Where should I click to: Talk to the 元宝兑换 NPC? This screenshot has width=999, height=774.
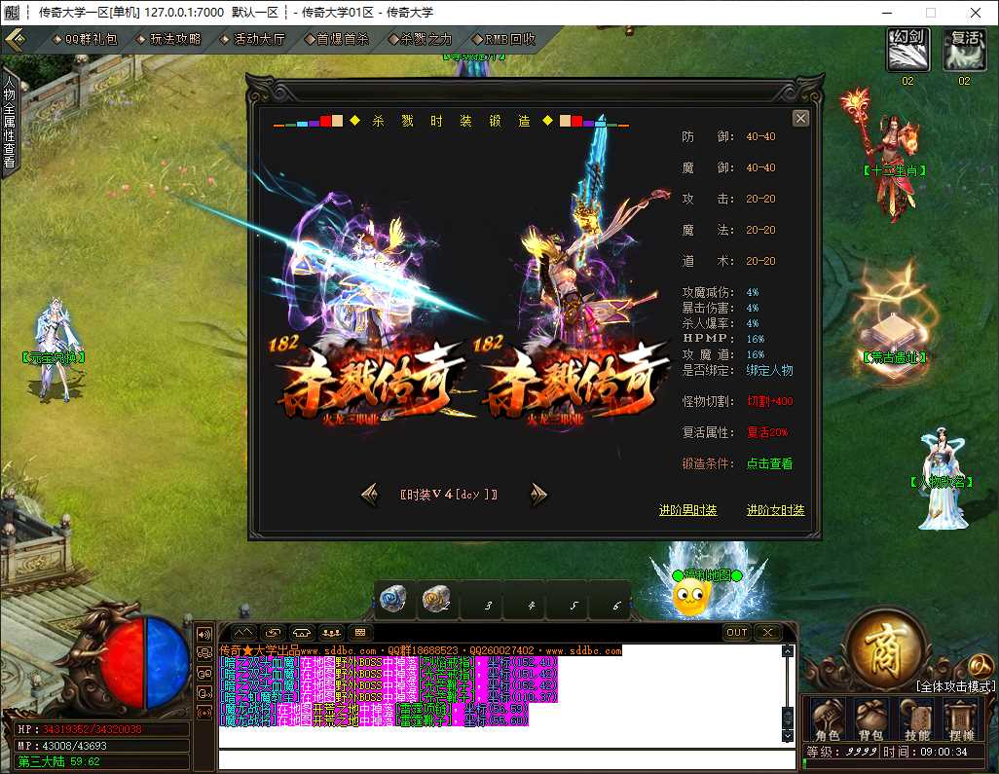click(55, 350)
